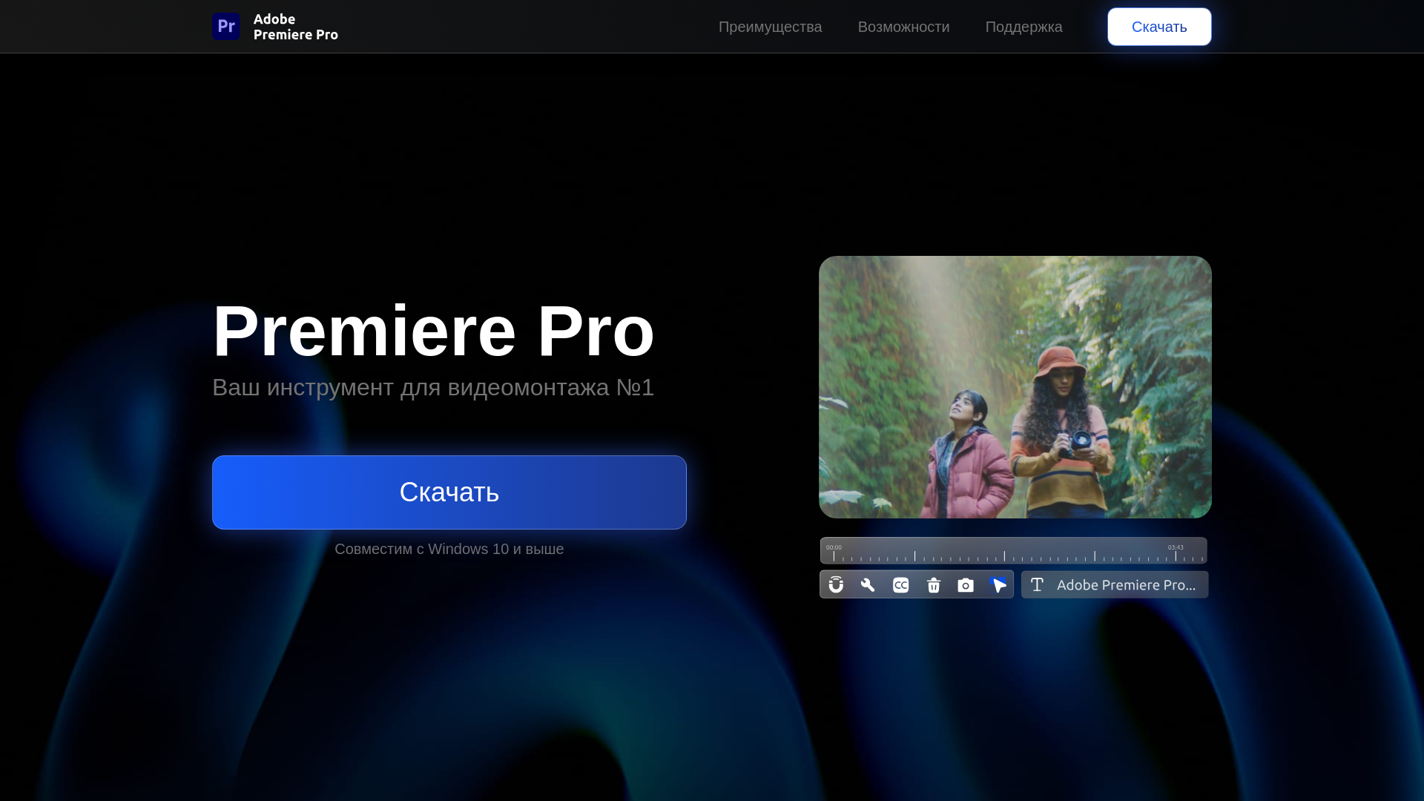Click the Adobe Premiere Pro... text field
This screenshot has height=801, width=1424.
click(x=1115, y=584)
